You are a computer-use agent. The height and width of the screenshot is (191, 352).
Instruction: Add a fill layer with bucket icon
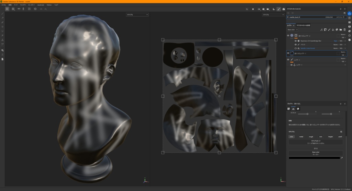point(333,29)
